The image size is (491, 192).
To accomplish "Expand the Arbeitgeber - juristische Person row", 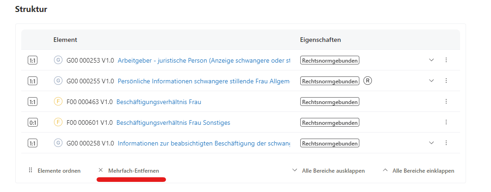I will 431,60.
